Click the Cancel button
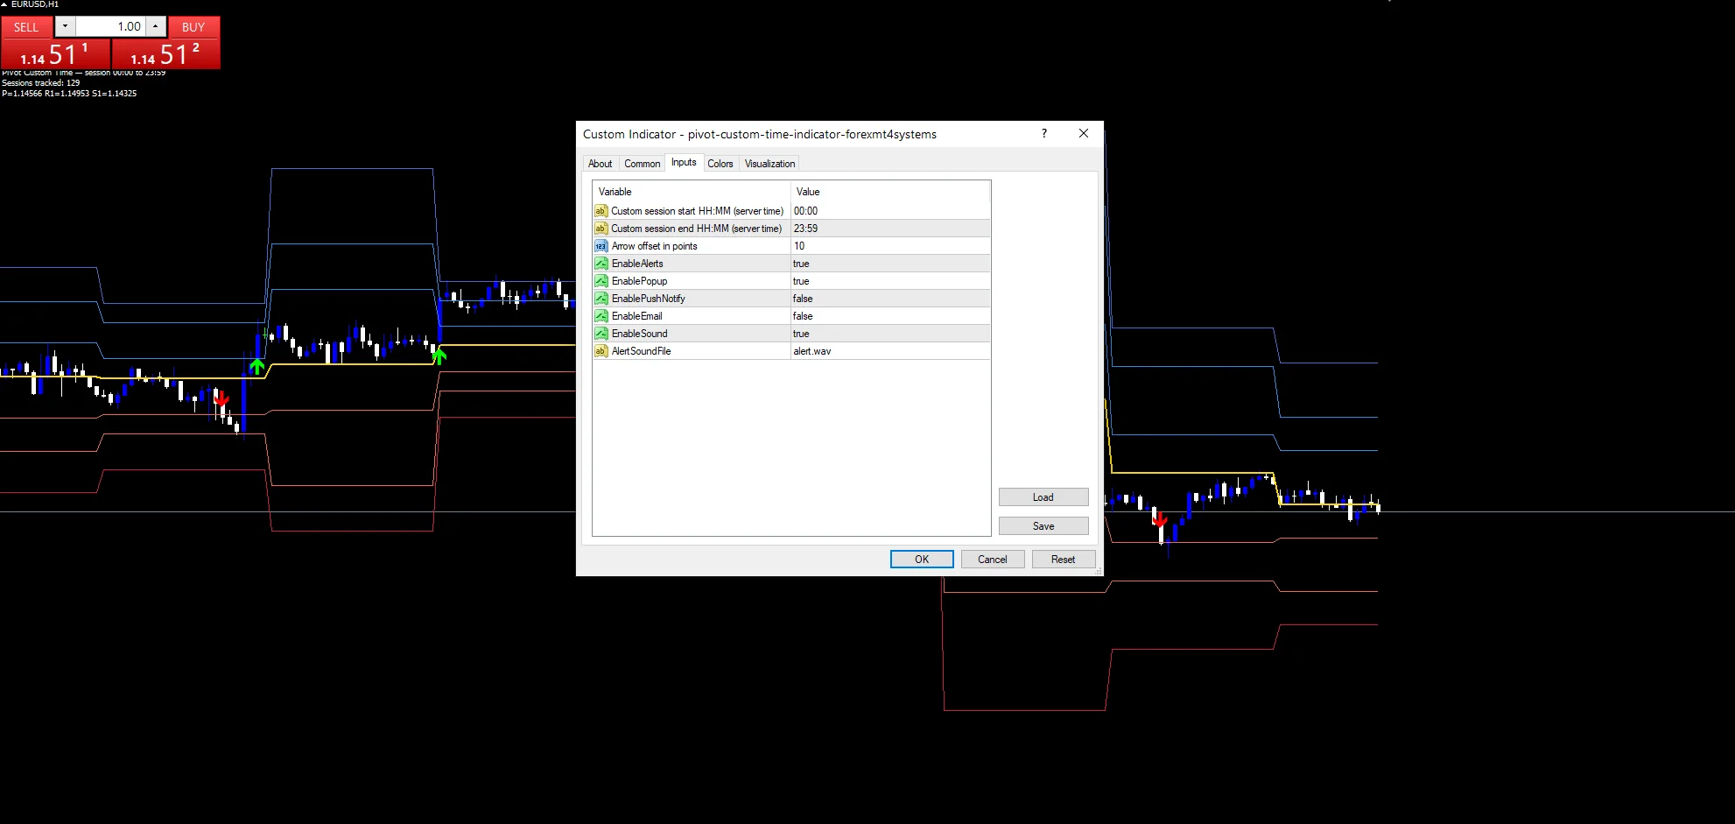The height and width of the screenshot is (824, 1735). tap(993, 560)
